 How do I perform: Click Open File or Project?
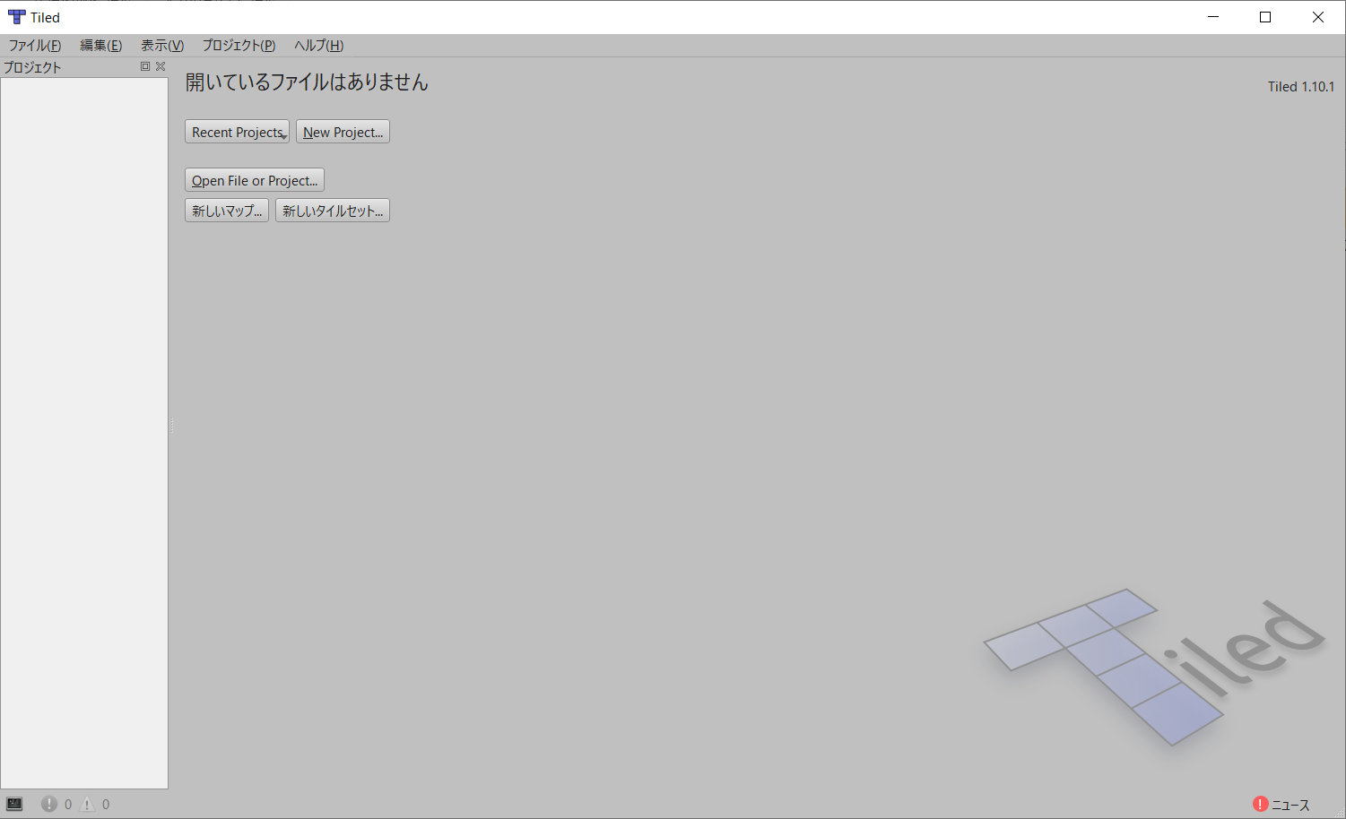pos(254,179)
